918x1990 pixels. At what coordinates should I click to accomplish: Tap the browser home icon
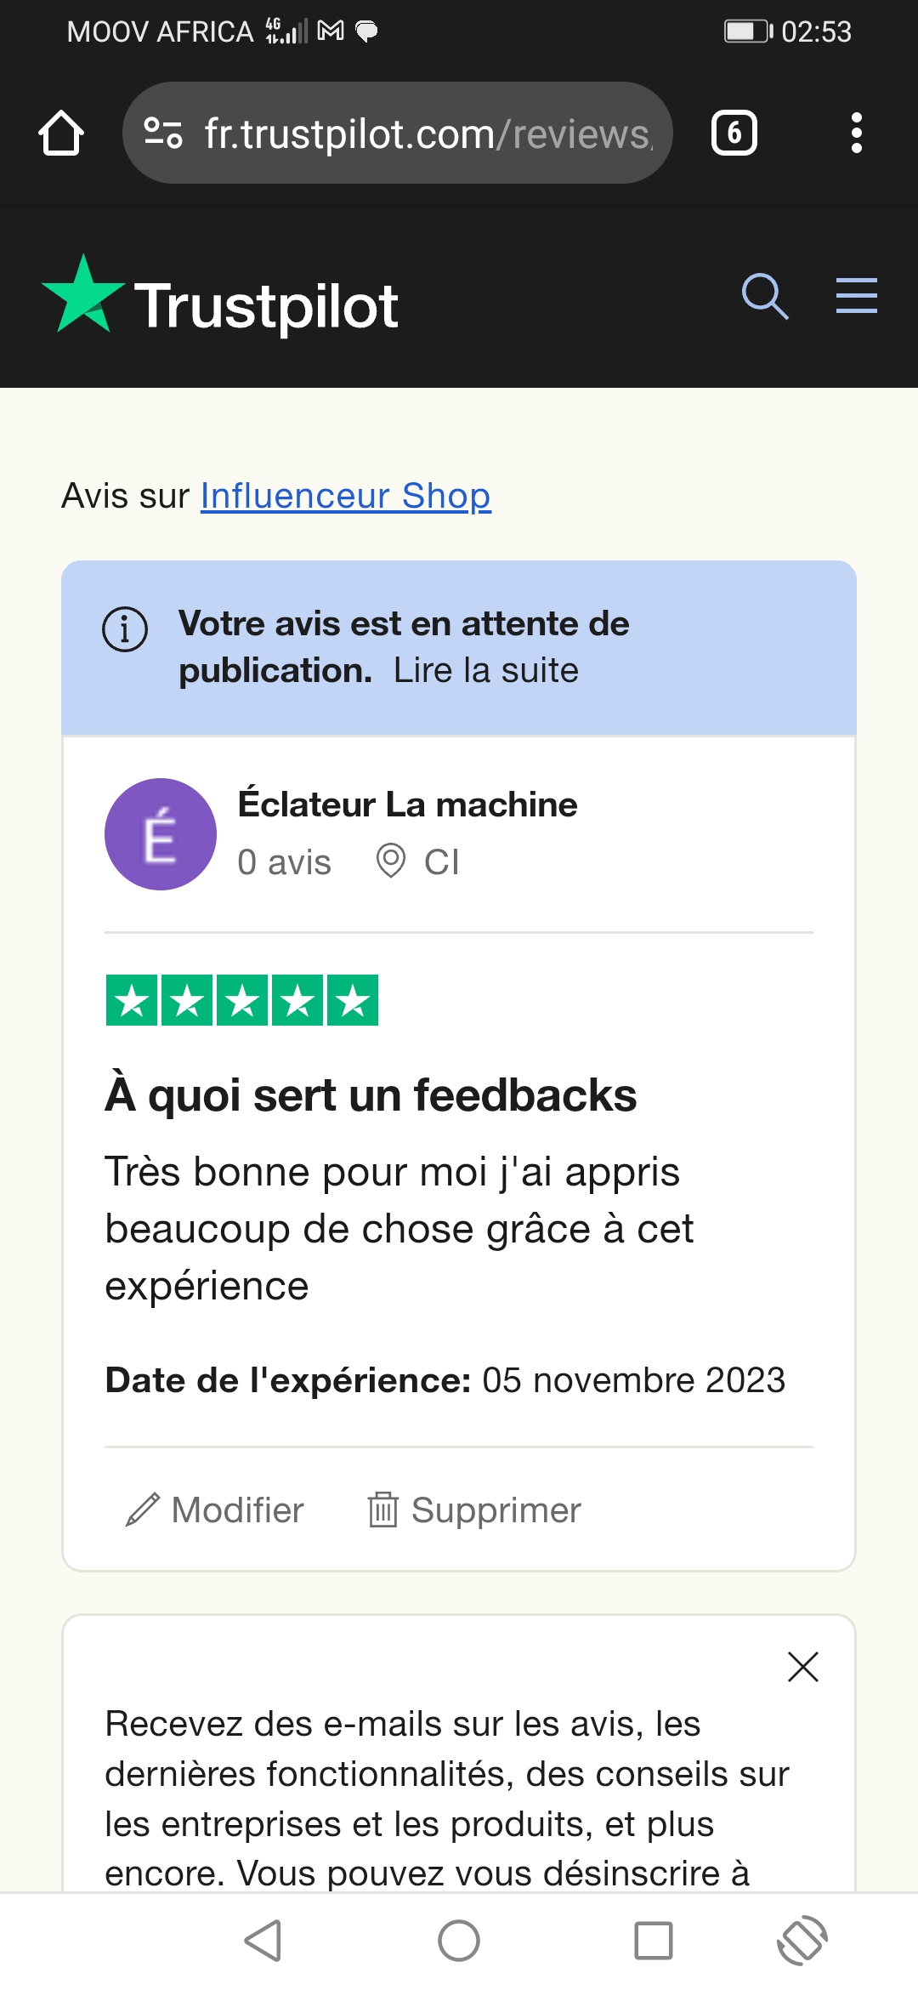point(61,134)
